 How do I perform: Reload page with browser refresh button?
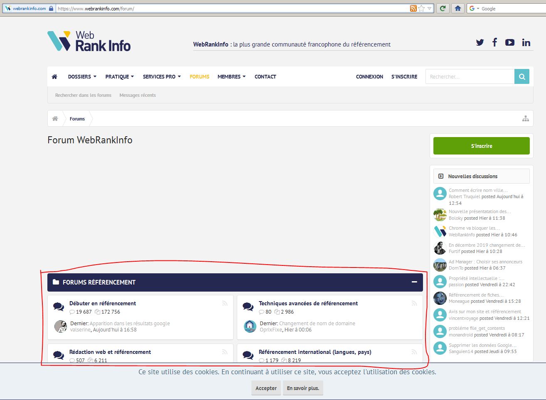(443, 8)
